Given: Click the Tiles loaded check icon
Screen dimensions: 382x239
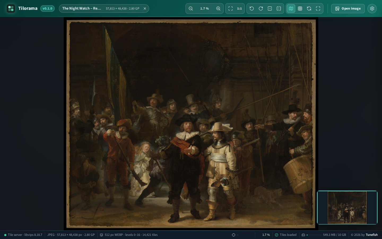Looking at the screenshot, I should coord(276,235).
